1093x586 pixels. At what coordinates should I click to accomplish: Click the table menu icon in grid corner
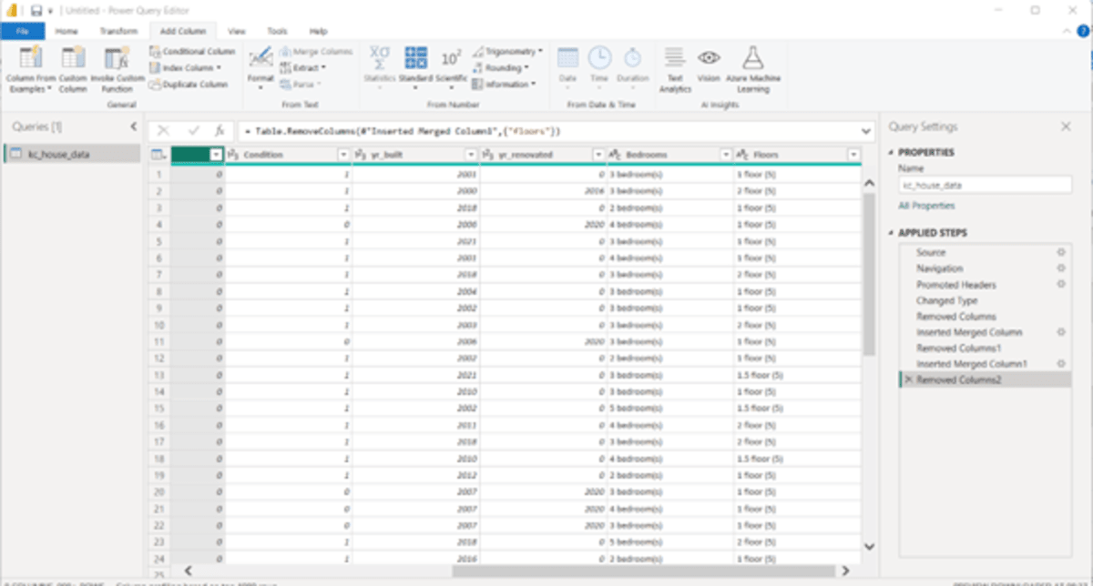pos(158,155)
